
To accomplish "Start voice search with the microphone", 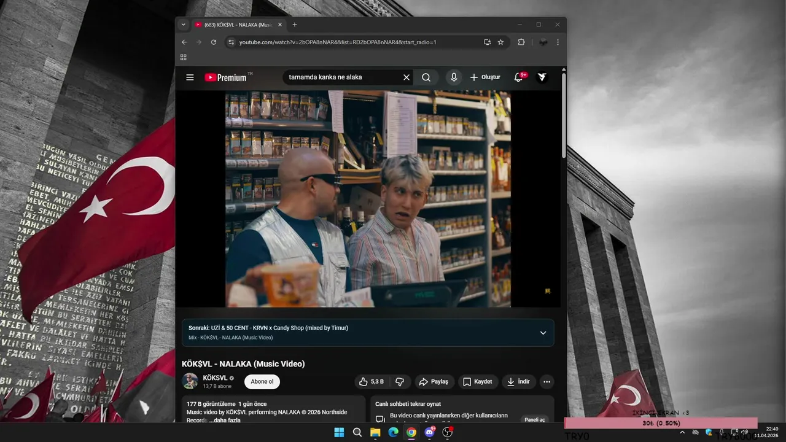I will pos(454,77).
